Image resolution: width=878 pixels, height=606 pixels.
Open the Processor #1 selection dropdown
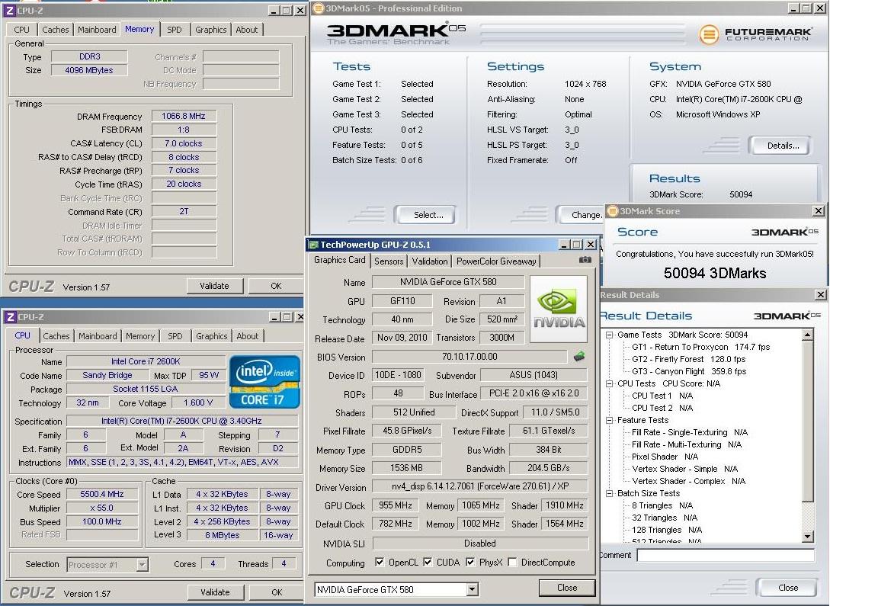click(143, 565)
